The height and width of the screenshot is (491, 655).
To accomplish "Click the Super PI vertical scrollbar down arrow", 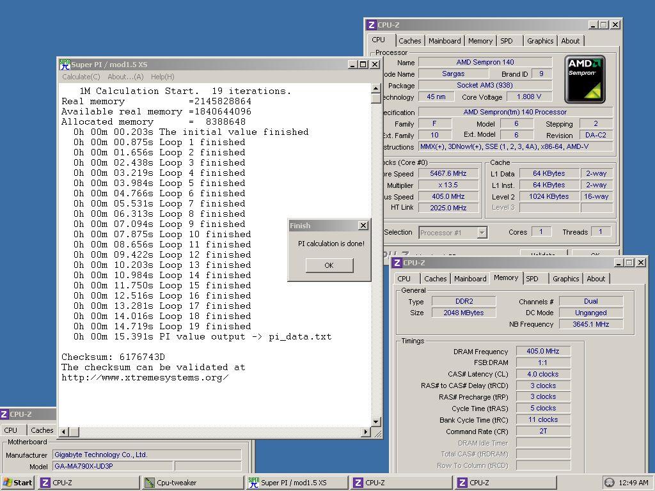I will 375,422.
